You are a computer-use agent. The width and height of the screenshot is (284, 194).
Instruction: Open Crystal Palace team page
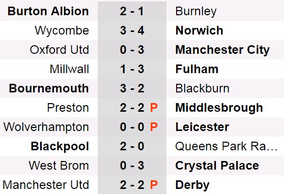[x=217, y=166]
